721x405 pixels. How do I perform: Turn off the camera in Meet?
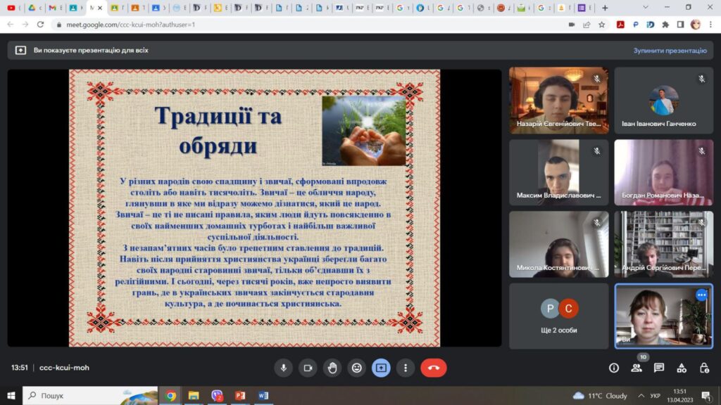[308, 368]
